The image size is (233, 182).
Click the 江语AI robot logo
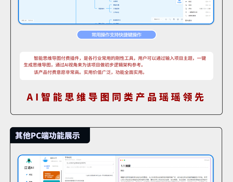click(x=29, y=161)
